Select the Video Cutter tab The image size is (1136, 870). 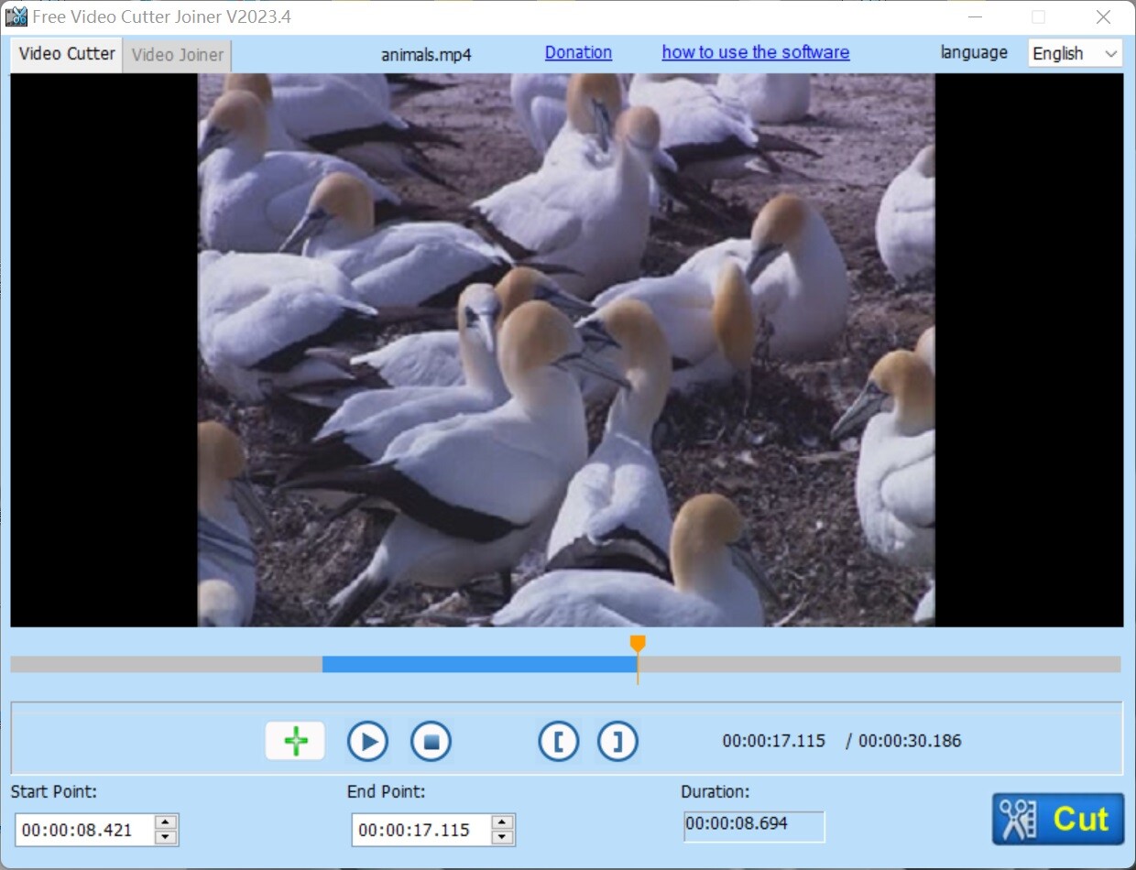click(67, 53)
